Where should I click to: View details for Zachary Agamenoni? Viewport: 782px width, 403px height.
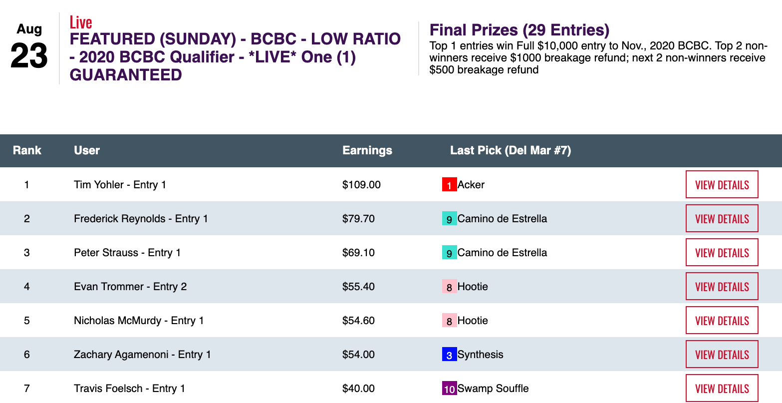722,355
